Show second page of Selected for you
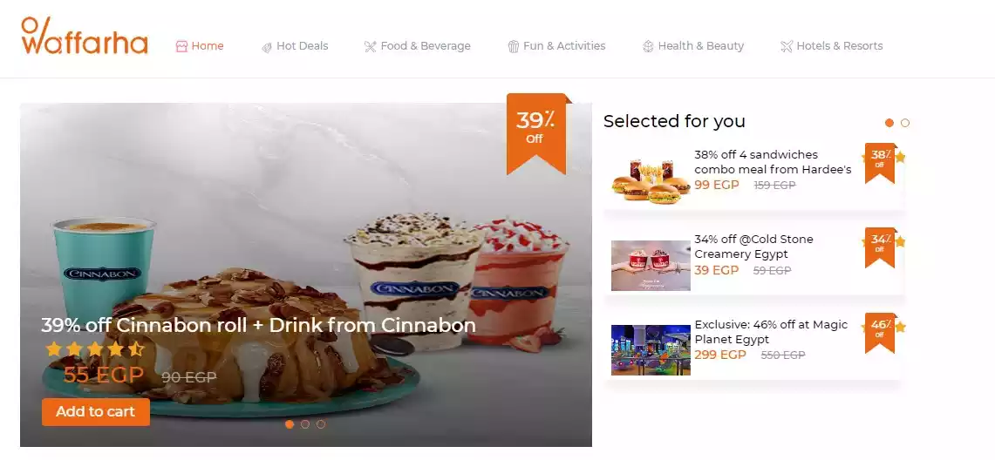This screenshot has width=995, height=460. coord(905,123)
